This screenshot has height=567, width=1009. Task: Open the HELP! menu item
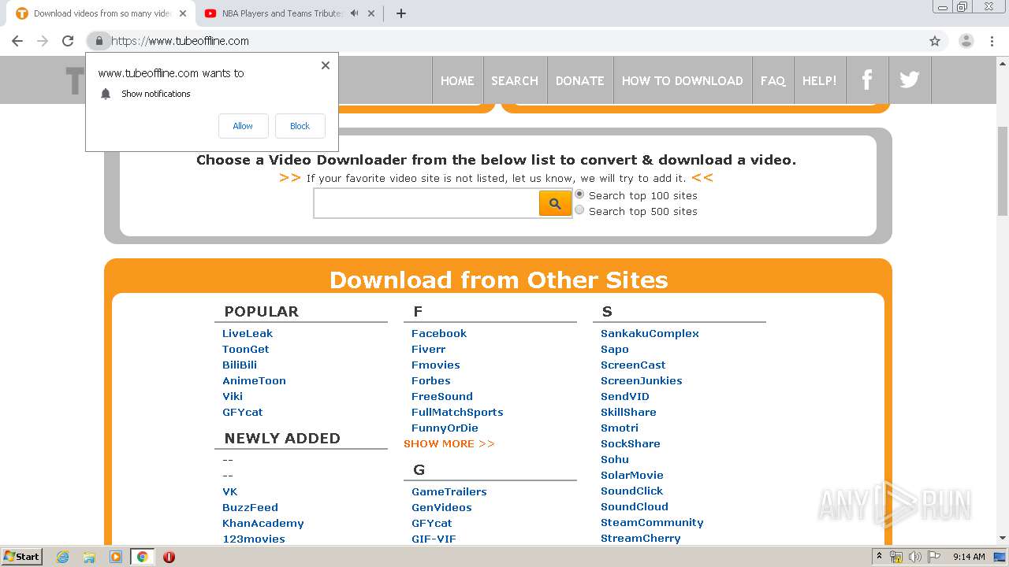(820, 80)
